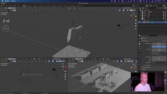Open Options dropdown in top viewport

(x=135, y=8)
